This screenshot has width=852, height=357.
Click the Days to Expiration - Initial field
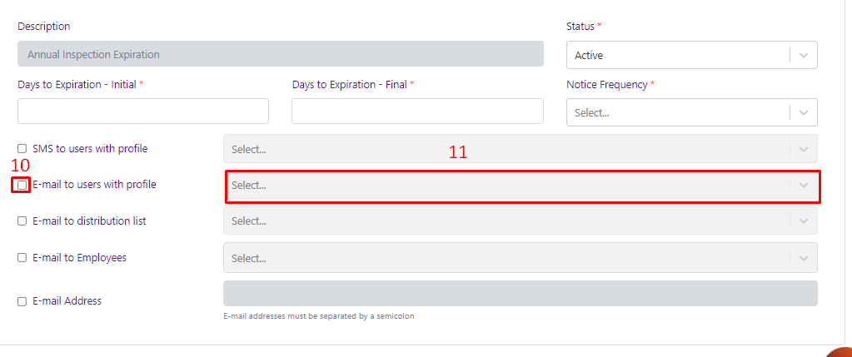pyautogui.click(x=143, y=112)
